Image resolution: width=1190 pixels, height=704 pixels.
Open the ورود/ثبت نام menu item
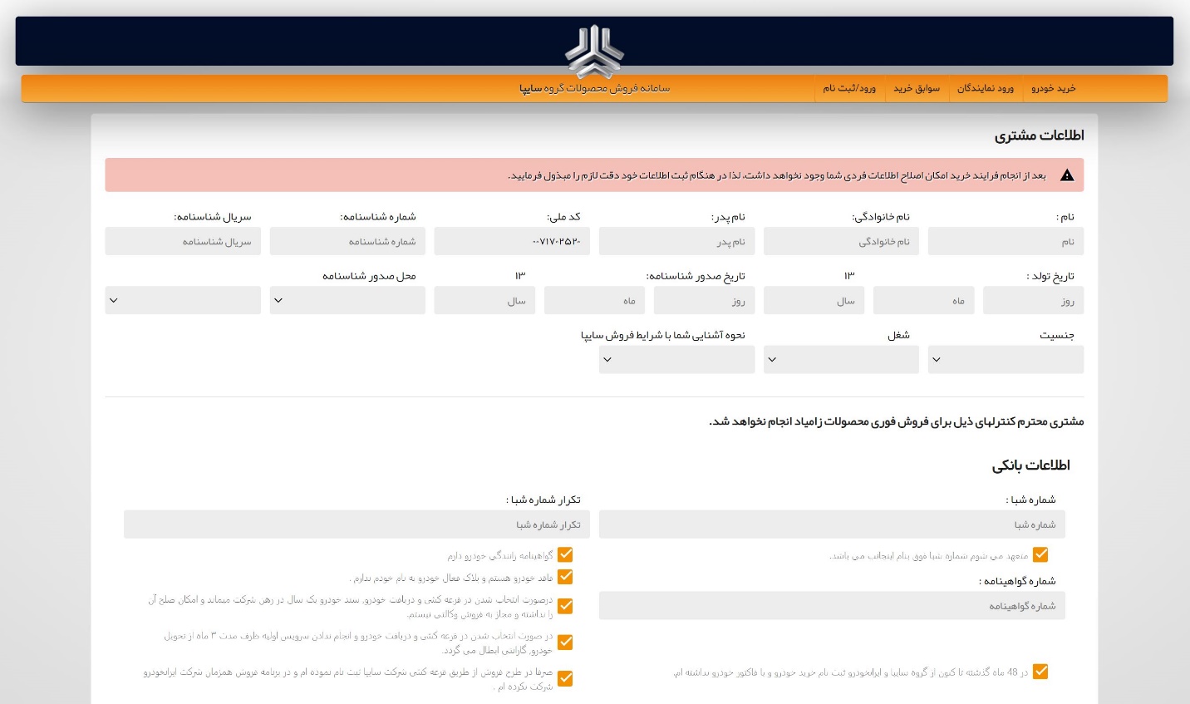849,88
